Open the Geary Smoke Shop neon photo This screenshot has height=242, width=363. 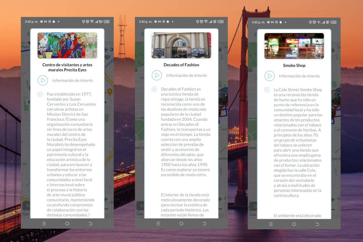(x=294, y=46)
